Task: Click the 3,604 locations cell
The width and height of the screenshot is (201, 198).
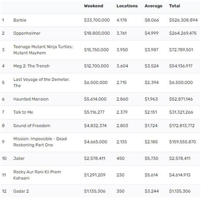Action: (122, 66)
